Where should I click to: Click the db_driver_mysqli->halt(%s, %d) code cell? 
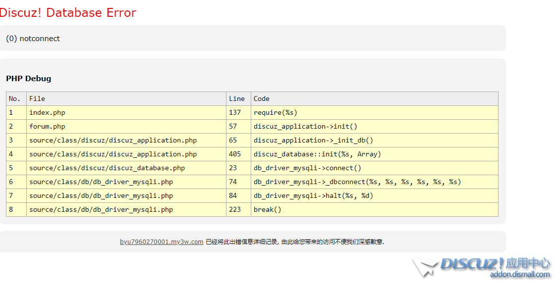(313, 195)
